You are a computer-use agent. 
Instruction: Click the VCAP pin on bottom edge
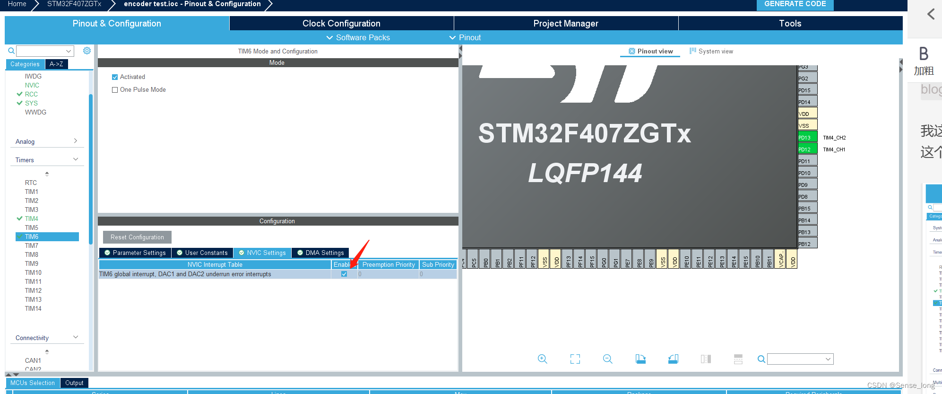point(780,259)
